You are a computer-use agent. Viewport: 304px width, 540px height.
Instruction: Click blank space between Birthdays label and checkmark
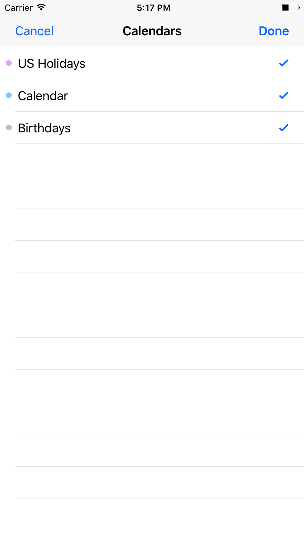point(174,128)
